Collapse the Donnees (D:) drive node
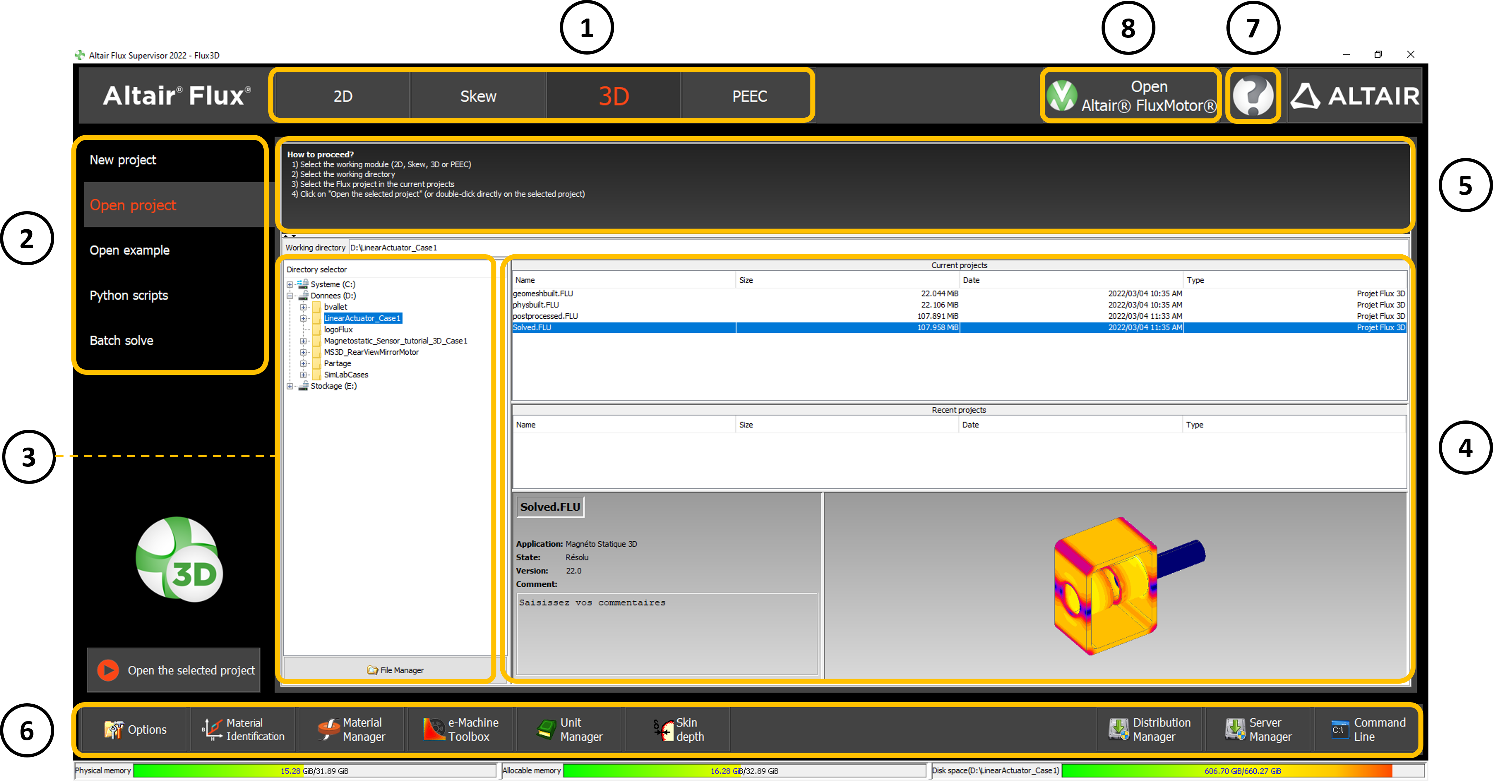 click(290, 296)
